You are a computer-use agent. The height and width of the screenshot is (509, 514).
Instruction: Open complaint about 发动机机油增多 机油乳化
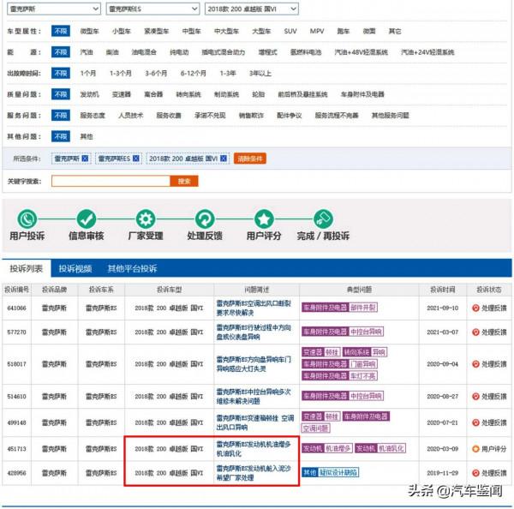(254, 449)
